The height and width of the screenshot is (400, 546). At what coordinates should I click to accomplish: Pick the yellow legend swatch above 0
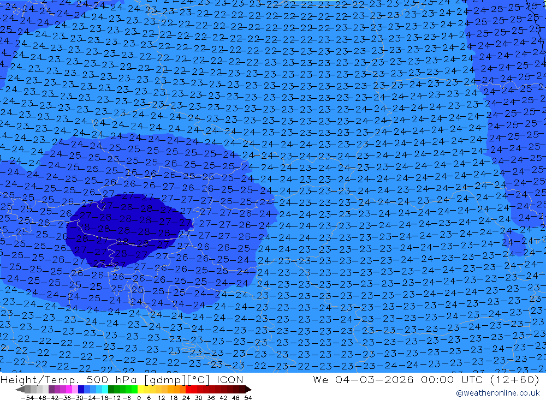(x=141, y=390)
